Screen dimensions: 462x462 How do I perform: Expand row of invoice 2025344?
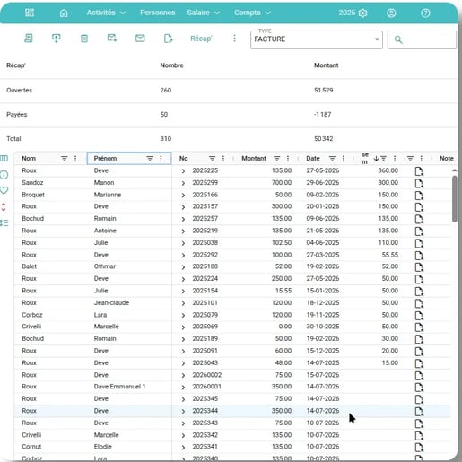(x=183, y=412)
